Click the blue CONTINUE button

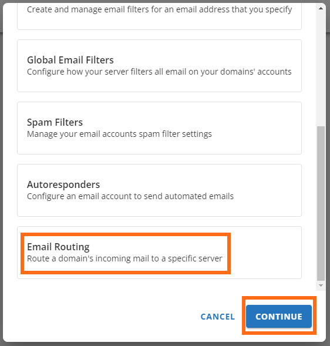click(279, 317)
